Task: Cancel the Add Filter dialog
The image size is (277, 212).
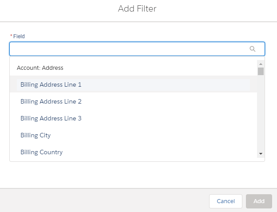Action: (x=226, y=201)
